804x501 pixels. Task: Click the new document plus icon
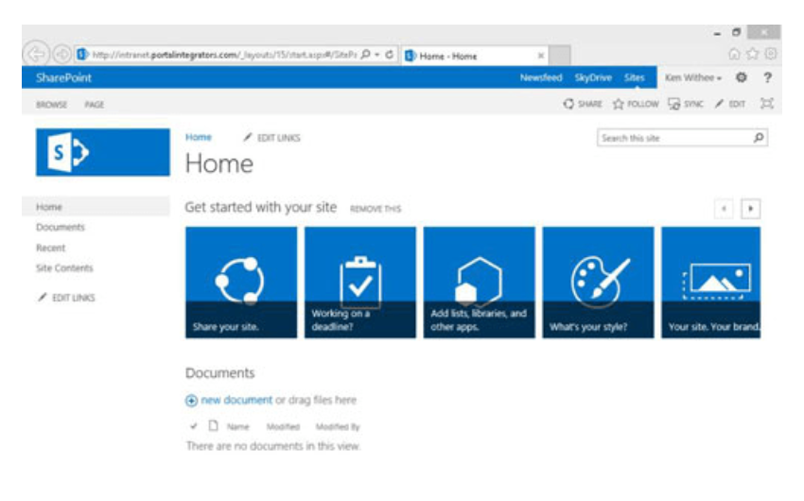191,401
